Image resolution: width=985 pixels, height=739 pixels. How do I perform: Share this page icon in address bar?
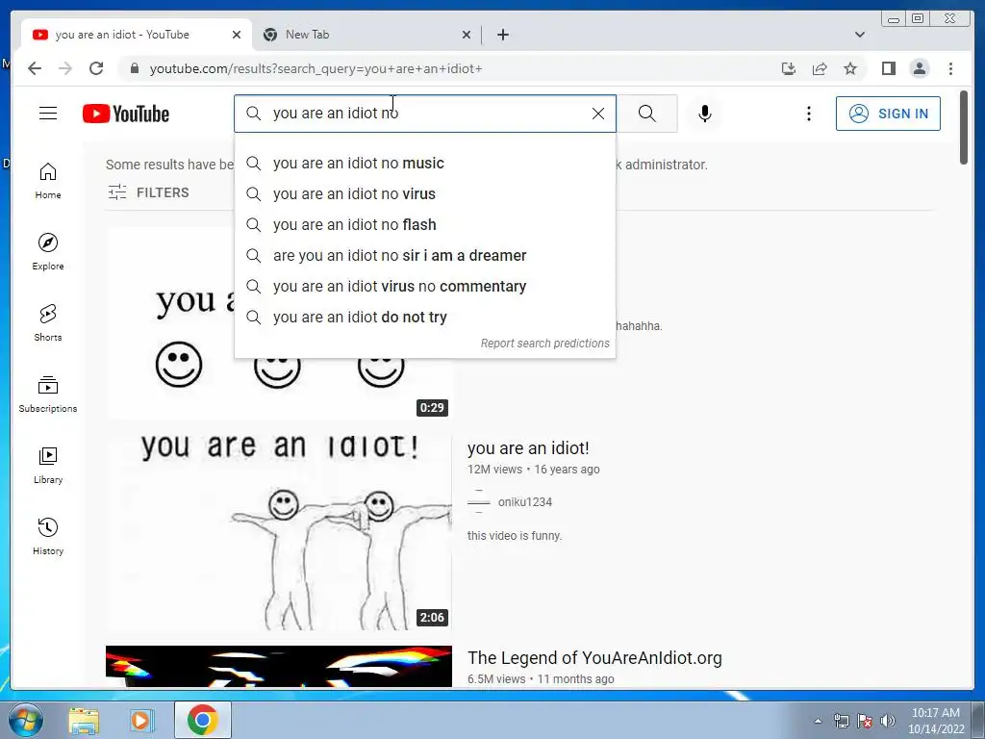[820, 68]
